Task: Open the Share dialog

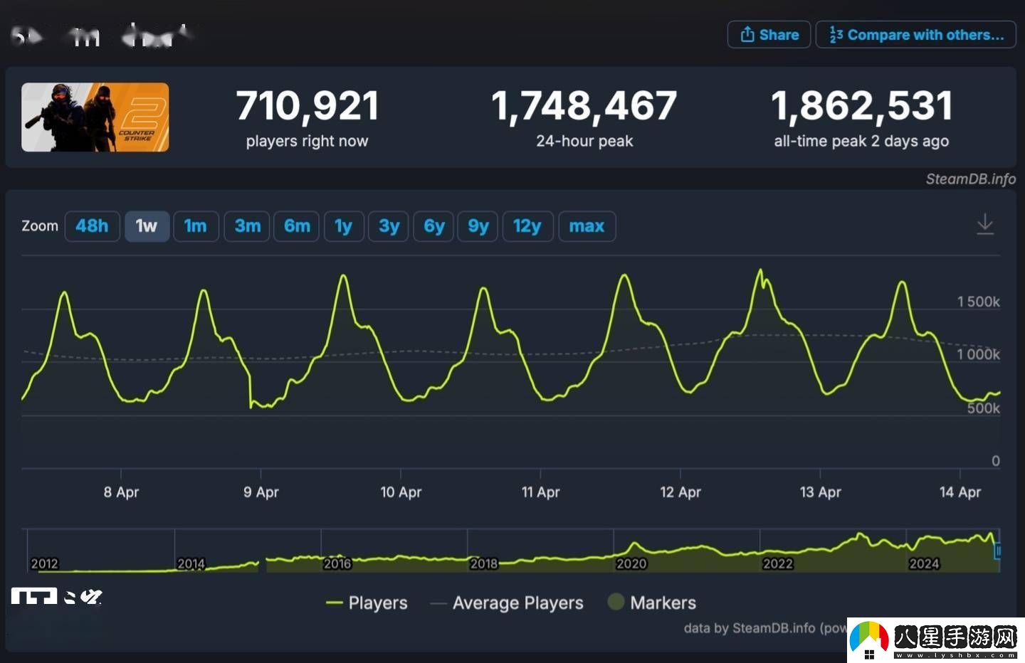Action: click(768, 34)
